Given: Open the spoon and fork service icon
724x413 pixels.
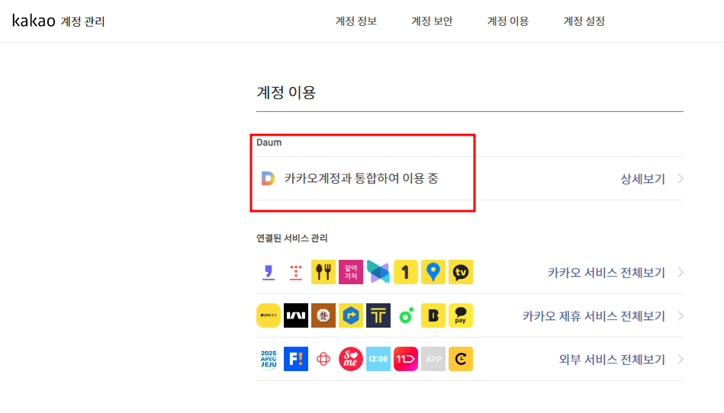Looking at the screenshot, I should pyautogui.click(x=323, y=273).
